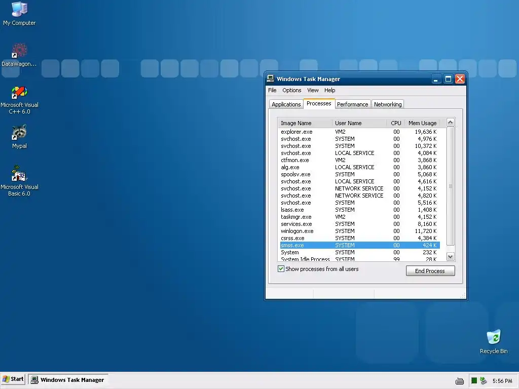Minimize the Task Manager window
The image size is (519, 389).
click(436, 79)
